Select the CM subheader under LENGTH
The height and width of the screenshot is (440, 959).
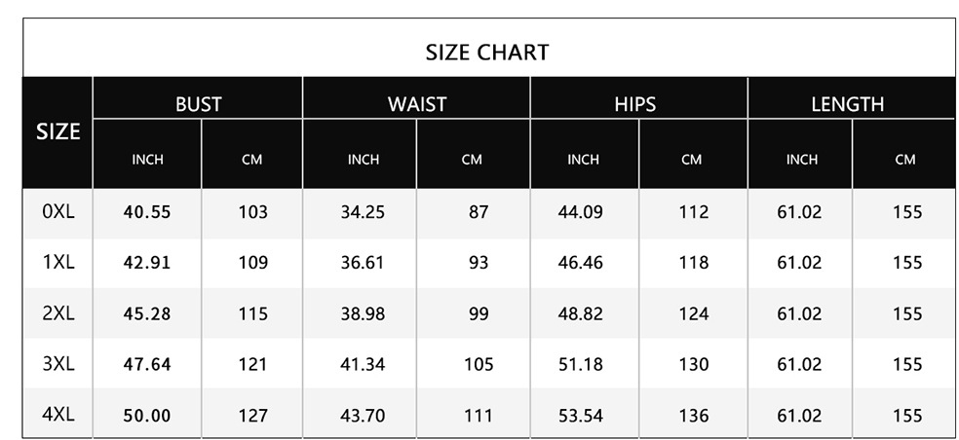pos(905,160)
